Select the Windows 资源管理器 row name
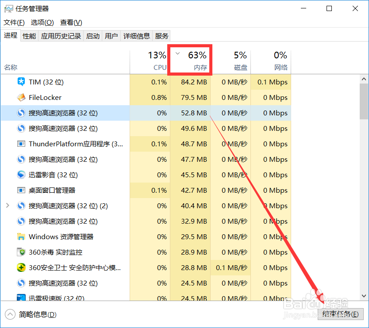369x328 pixels. pyautogui.click(x=61, y=236)
